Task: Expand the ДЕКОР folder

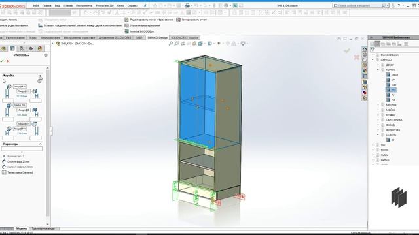Action: click(378, 65)
